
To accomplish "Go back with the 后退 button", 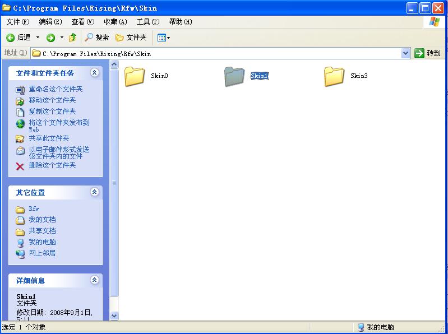I will pyautogui.click(x=19, y=38).
